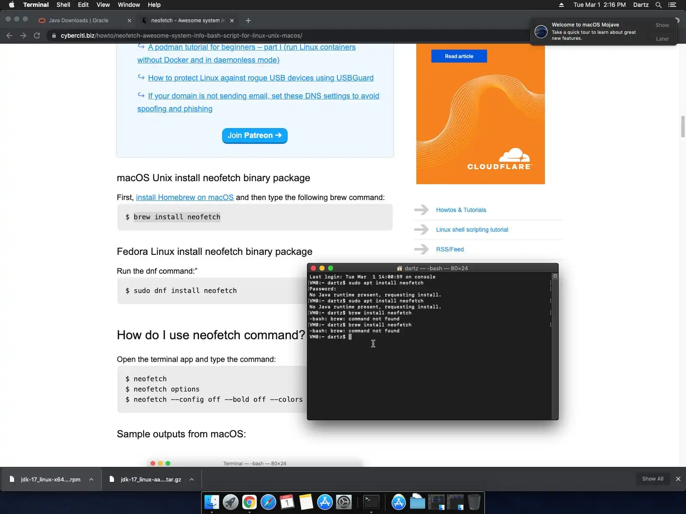The image size is (686, 514).
Task: Reload the cyberciti.biz page
Action: pyautogui.click(x=37, y=36)
